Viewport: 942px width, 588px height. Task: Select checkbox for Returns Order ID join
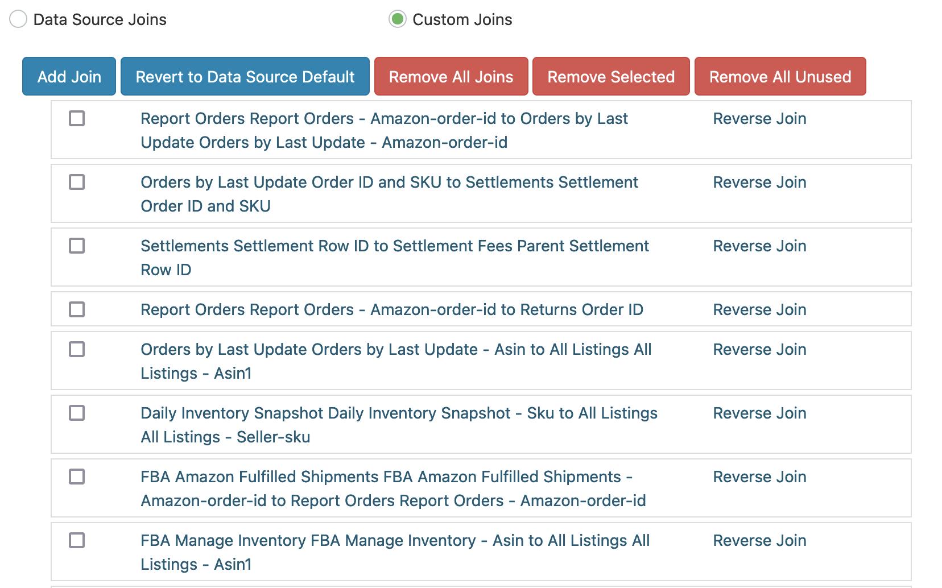[x=77, y=310]
